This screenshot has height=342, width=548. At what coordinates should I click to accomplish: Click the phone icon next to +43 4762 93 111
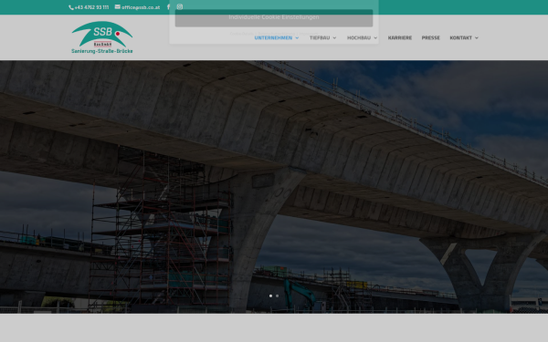pyautogui.click(x=71, y=7)
